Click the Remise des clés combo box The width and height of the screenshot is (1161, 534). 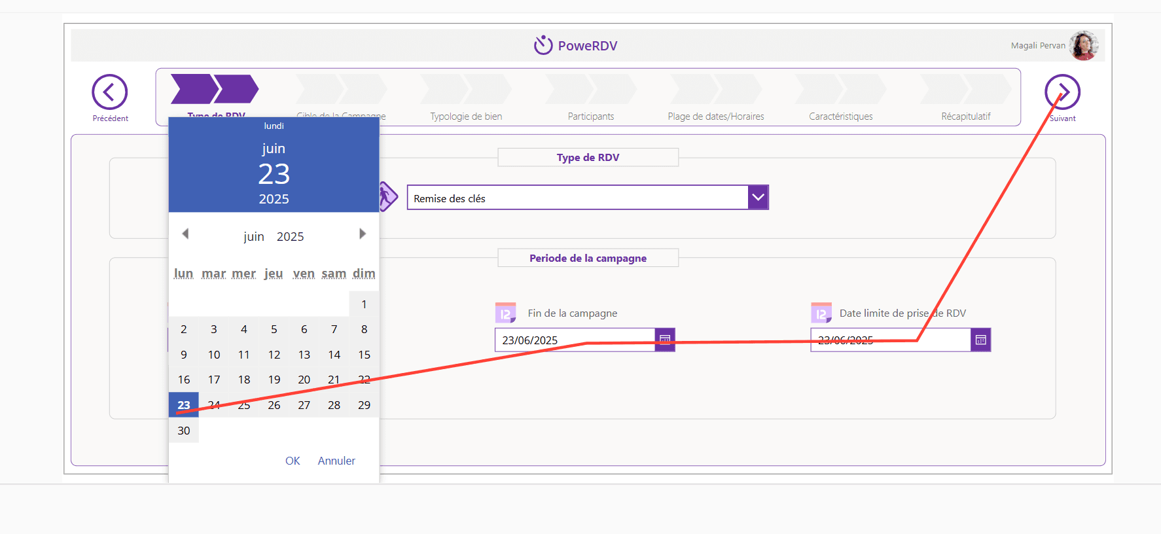click(x=587, y=197)
